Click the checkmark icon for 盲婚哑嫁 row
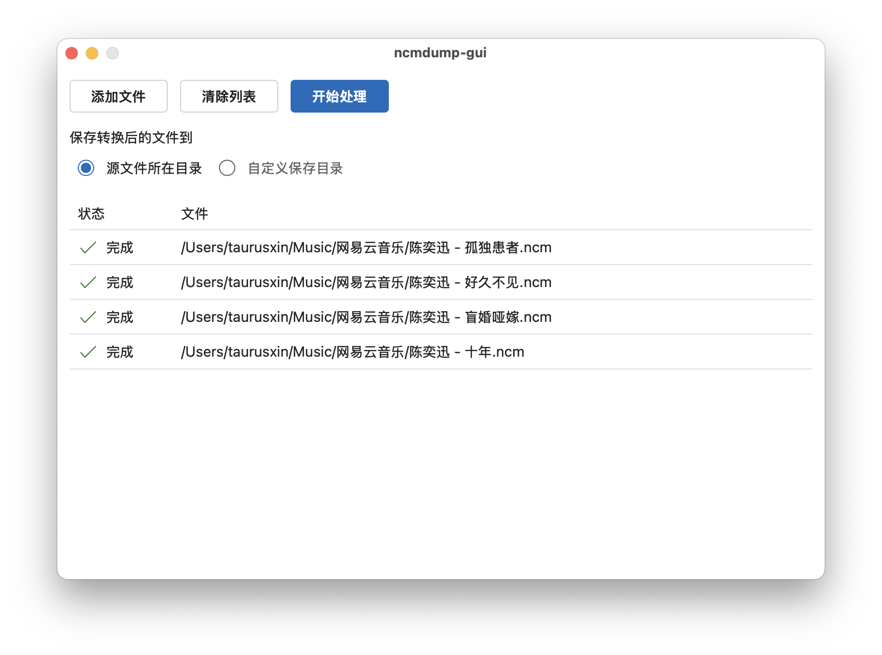Viewport: 882px width, 655px height. tap(88, 317)
